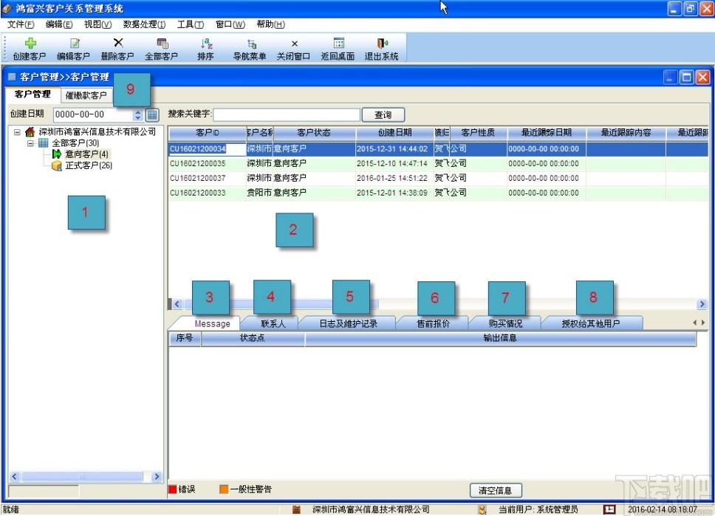Click status bar company icon
Screen dimensions: 715x516
pyautogui.click(x=296, y=509)
